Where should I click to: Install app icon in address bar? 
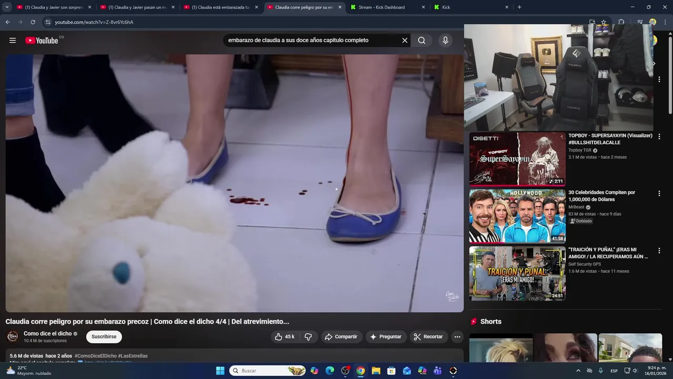[x=592, y=22]
